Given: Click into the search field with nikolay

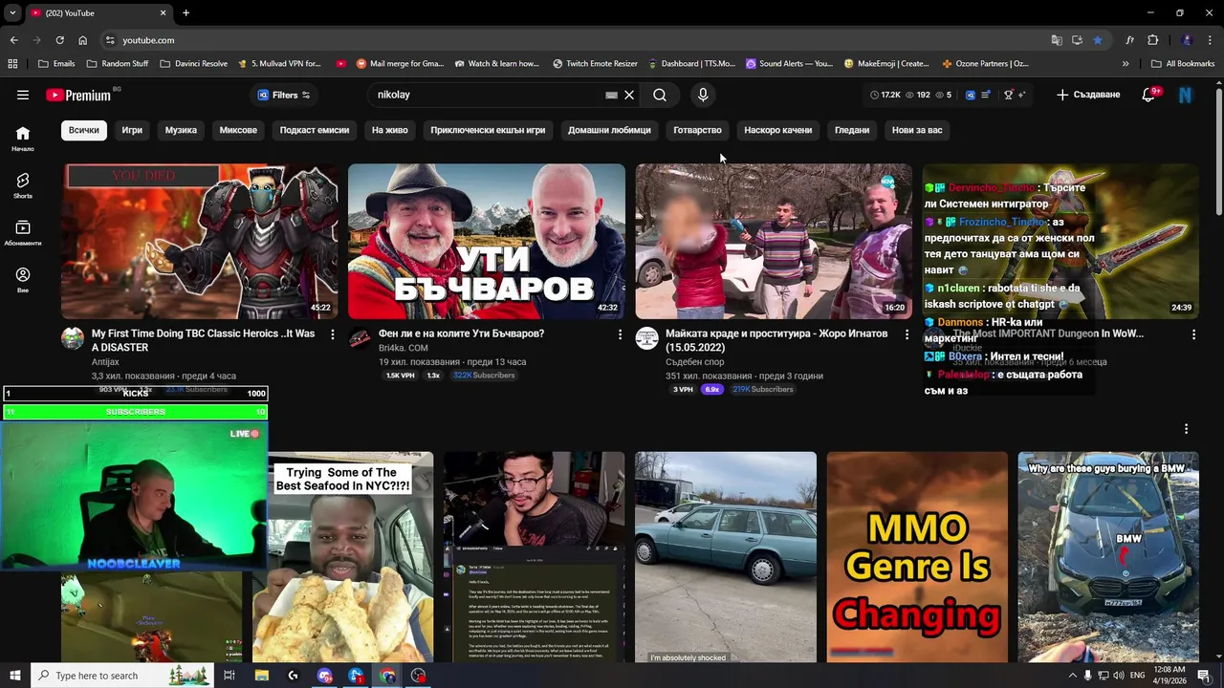Looking at the screenshot, I should [x=488, y=95].
